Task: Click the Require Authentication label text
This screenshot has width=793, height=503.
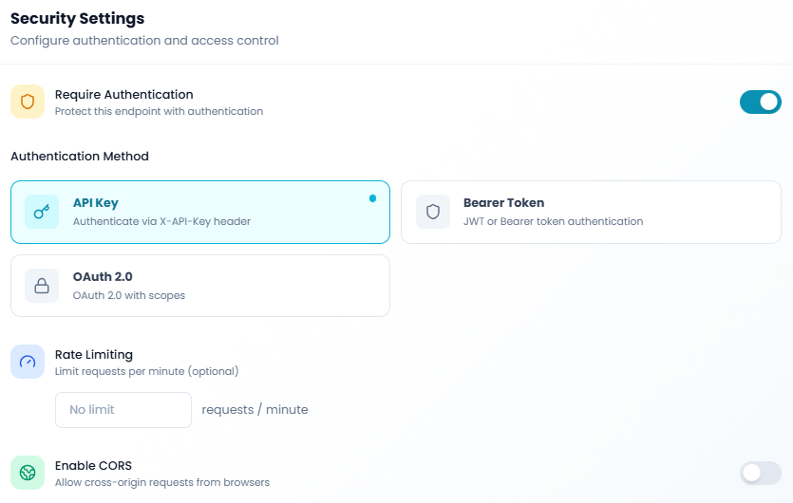Action: [123, 95]
